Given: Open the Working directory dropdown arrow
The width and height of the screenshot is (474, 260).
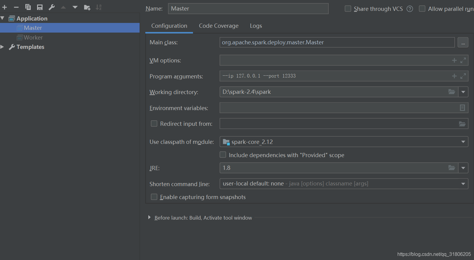Looking at the screenshot, I should pyautogui.click(x=463, y=92).
